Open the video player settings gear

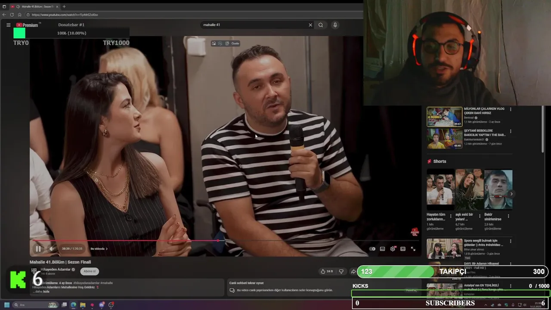[393, 248]
